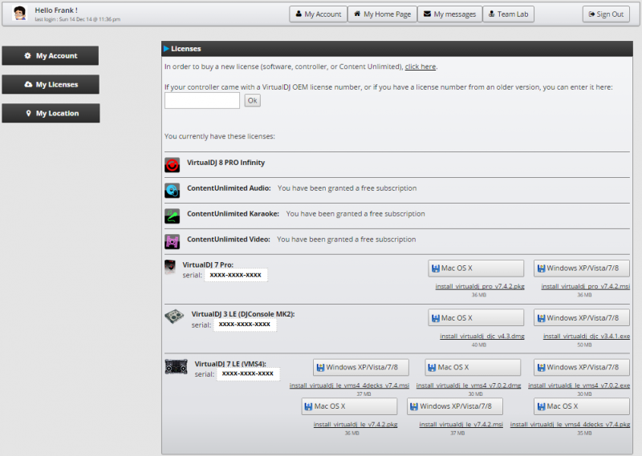Click the 'VirtualDJ 8 PRO Infinity' license title
Screen dimensions: 642x456
tap(226, 163)
